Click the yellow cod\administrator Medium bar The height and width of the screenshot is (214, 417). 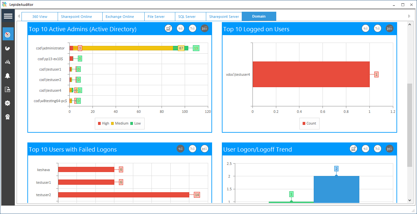(123, 48)
